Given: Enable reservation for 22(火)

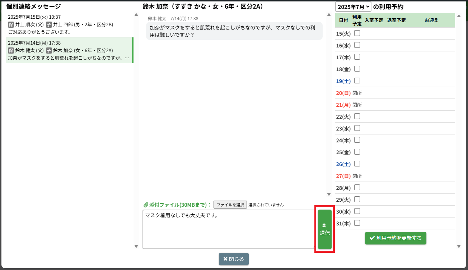Looking at the screenshot, I should click(357, 116).
